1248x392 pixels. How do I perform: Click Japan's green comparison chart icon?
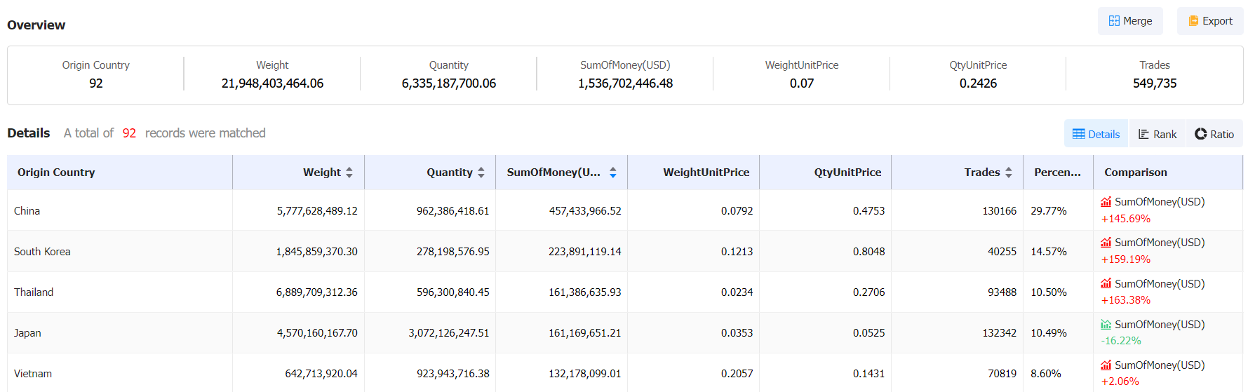[x=1106, y=325]
